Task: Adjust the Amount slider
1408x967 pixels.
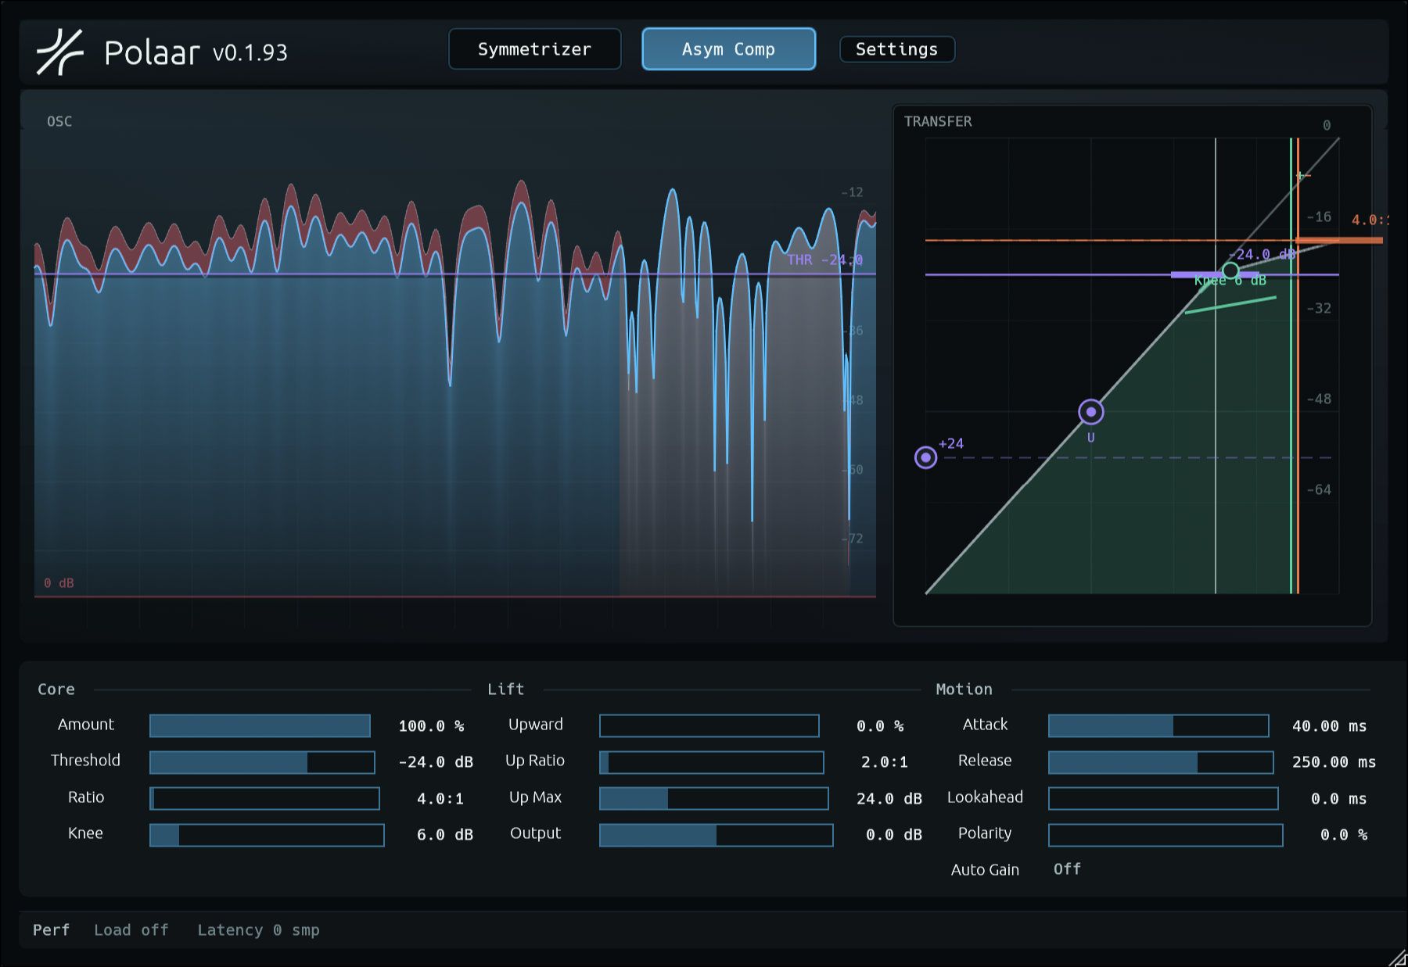Action: (x=260, y=725)
